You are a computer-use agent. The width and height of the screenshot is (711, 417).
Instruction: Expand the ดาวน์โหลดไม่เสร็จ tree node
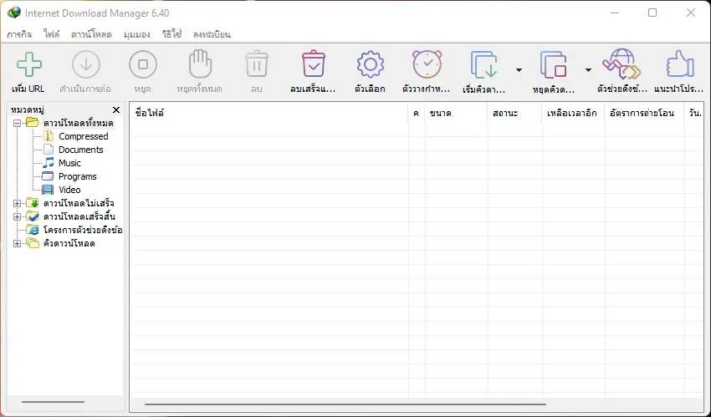pyautogui.click(x=18, y=203)
